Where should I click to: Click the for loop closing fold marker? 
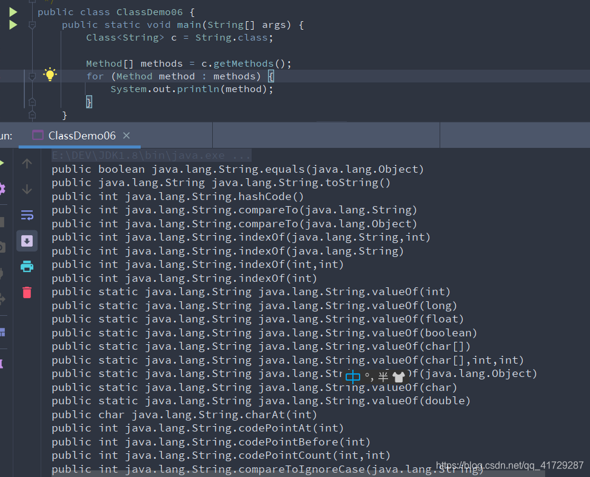(x=32, y=102)
